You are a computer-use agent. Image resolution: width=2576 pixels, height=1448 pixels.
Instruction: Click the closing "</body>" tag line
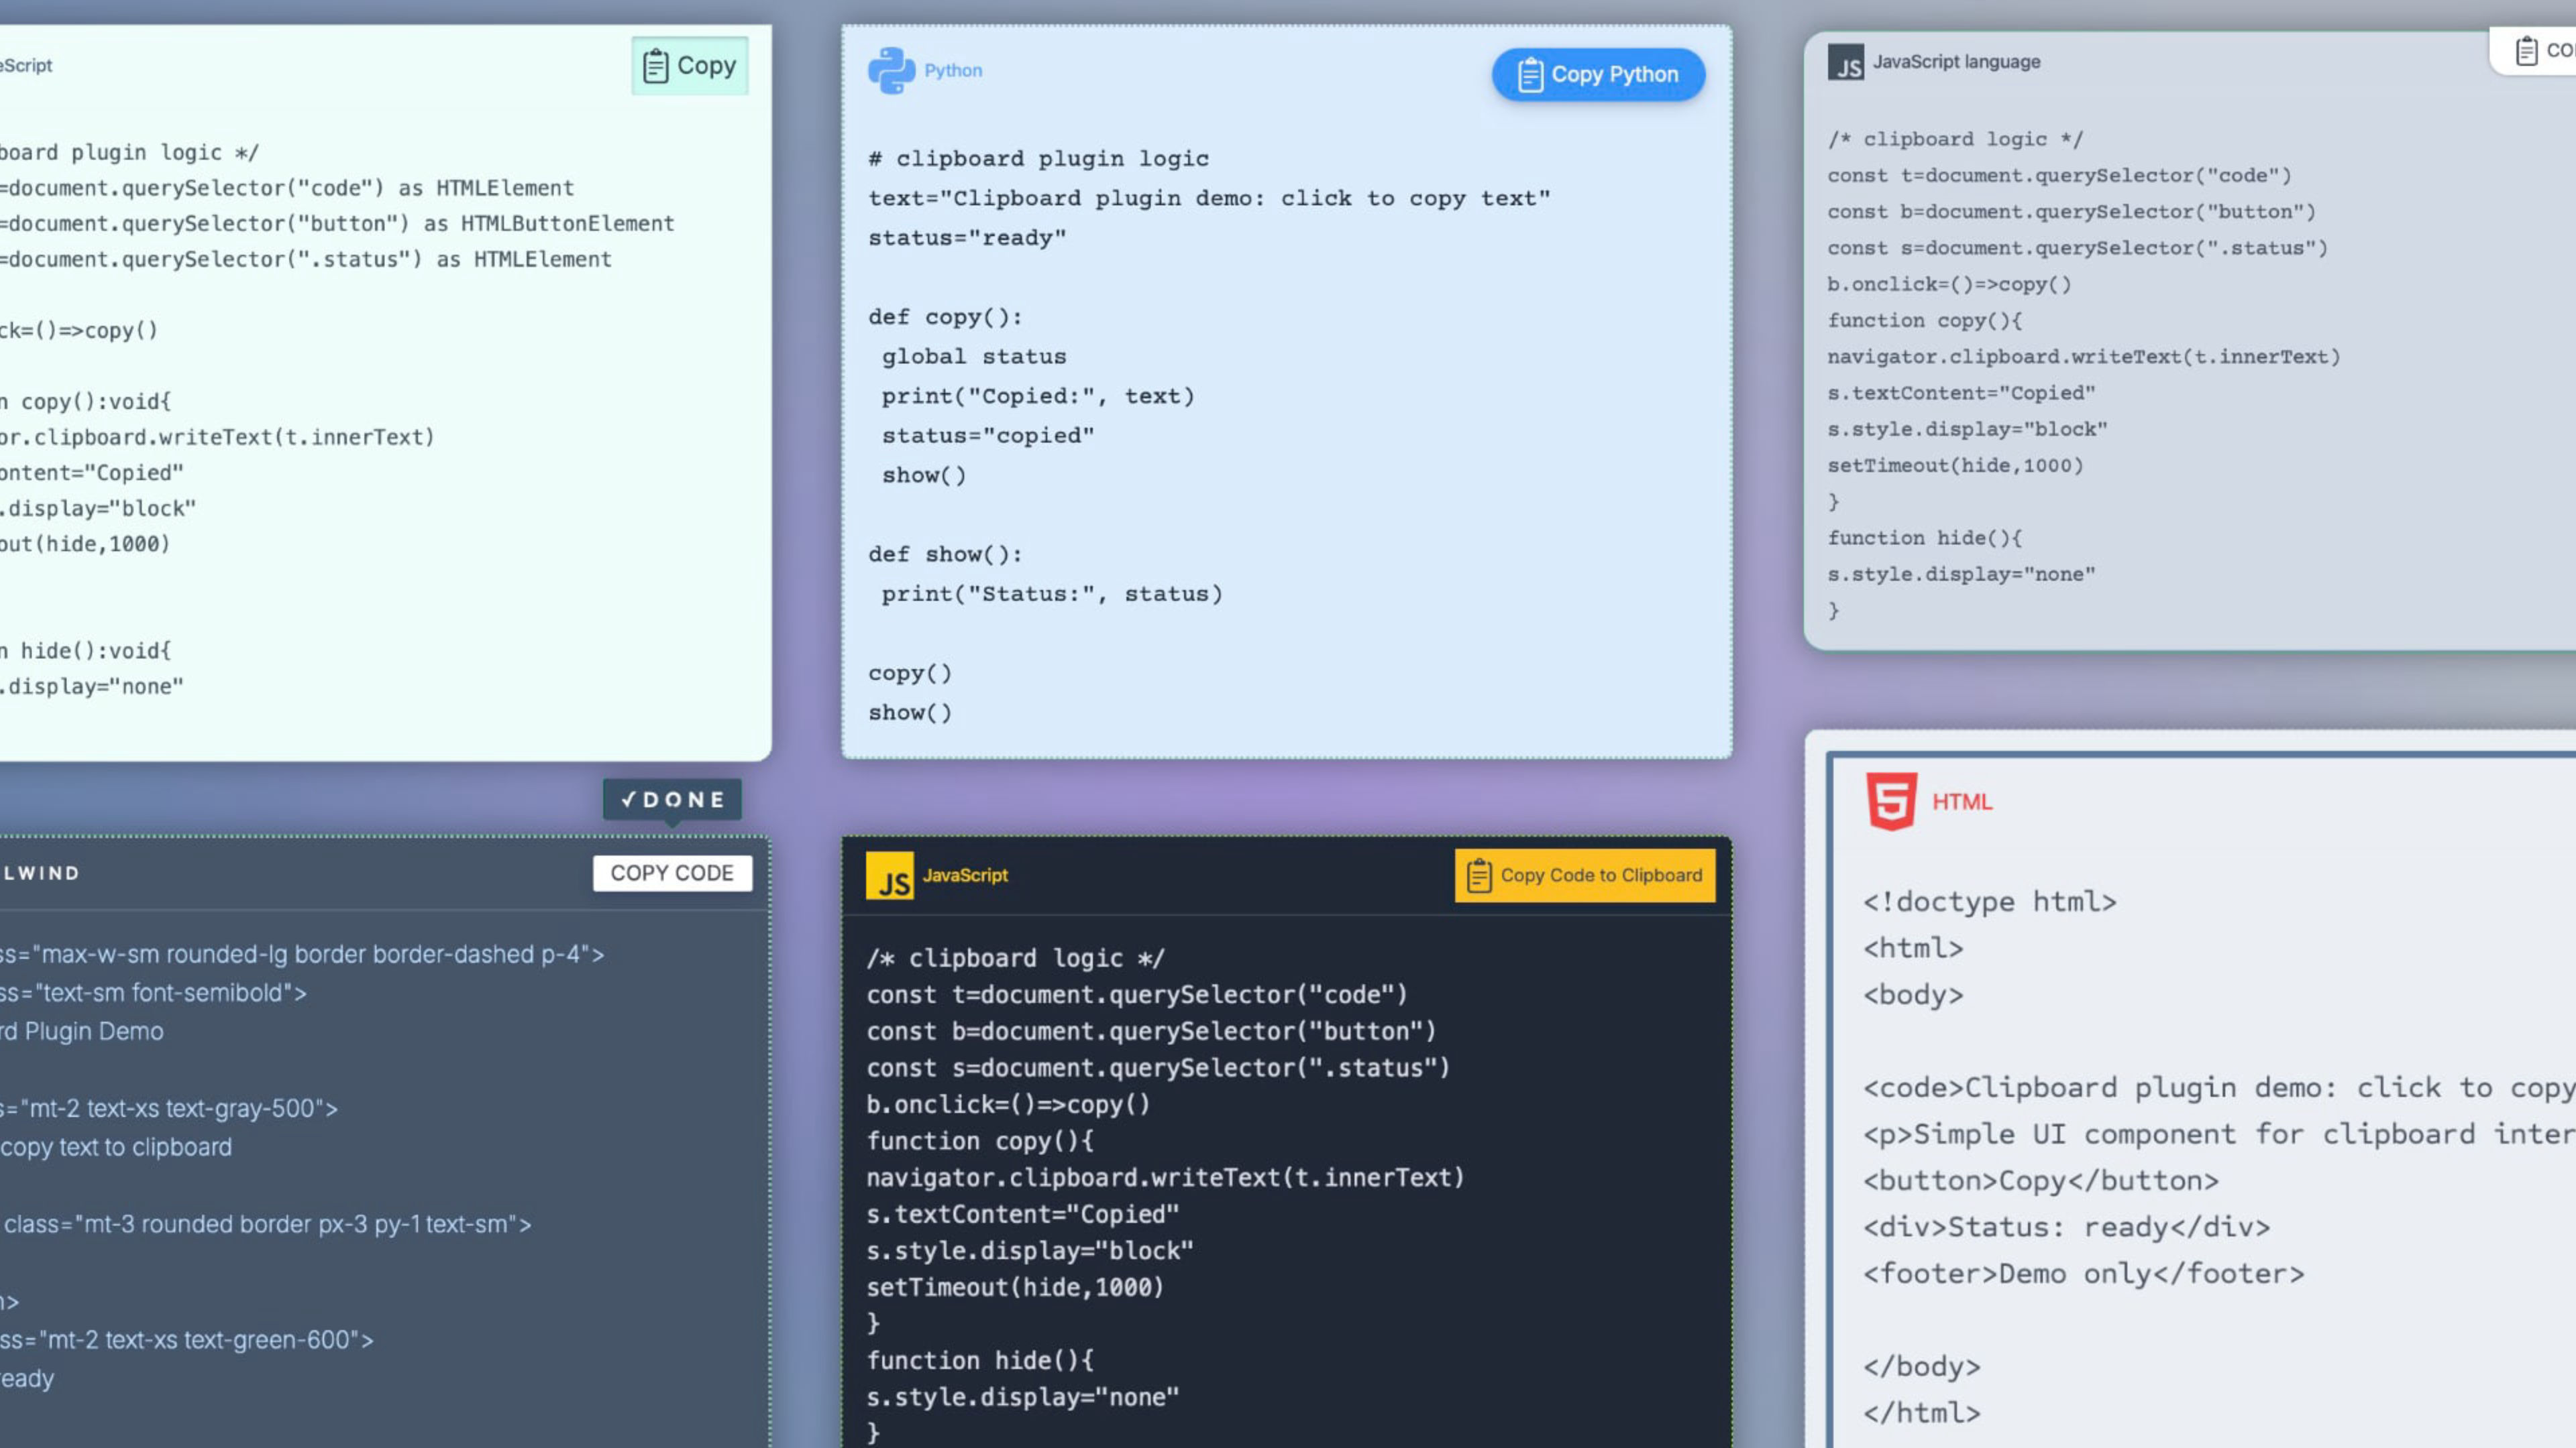click(x=1921, y=1367)
